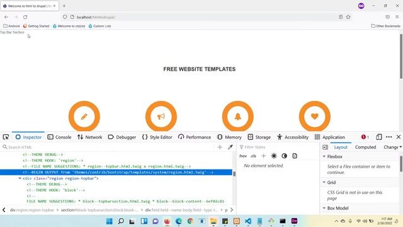403x227 pixels.
Task: Open the Windows Start menu
Action: coord(109,221)
